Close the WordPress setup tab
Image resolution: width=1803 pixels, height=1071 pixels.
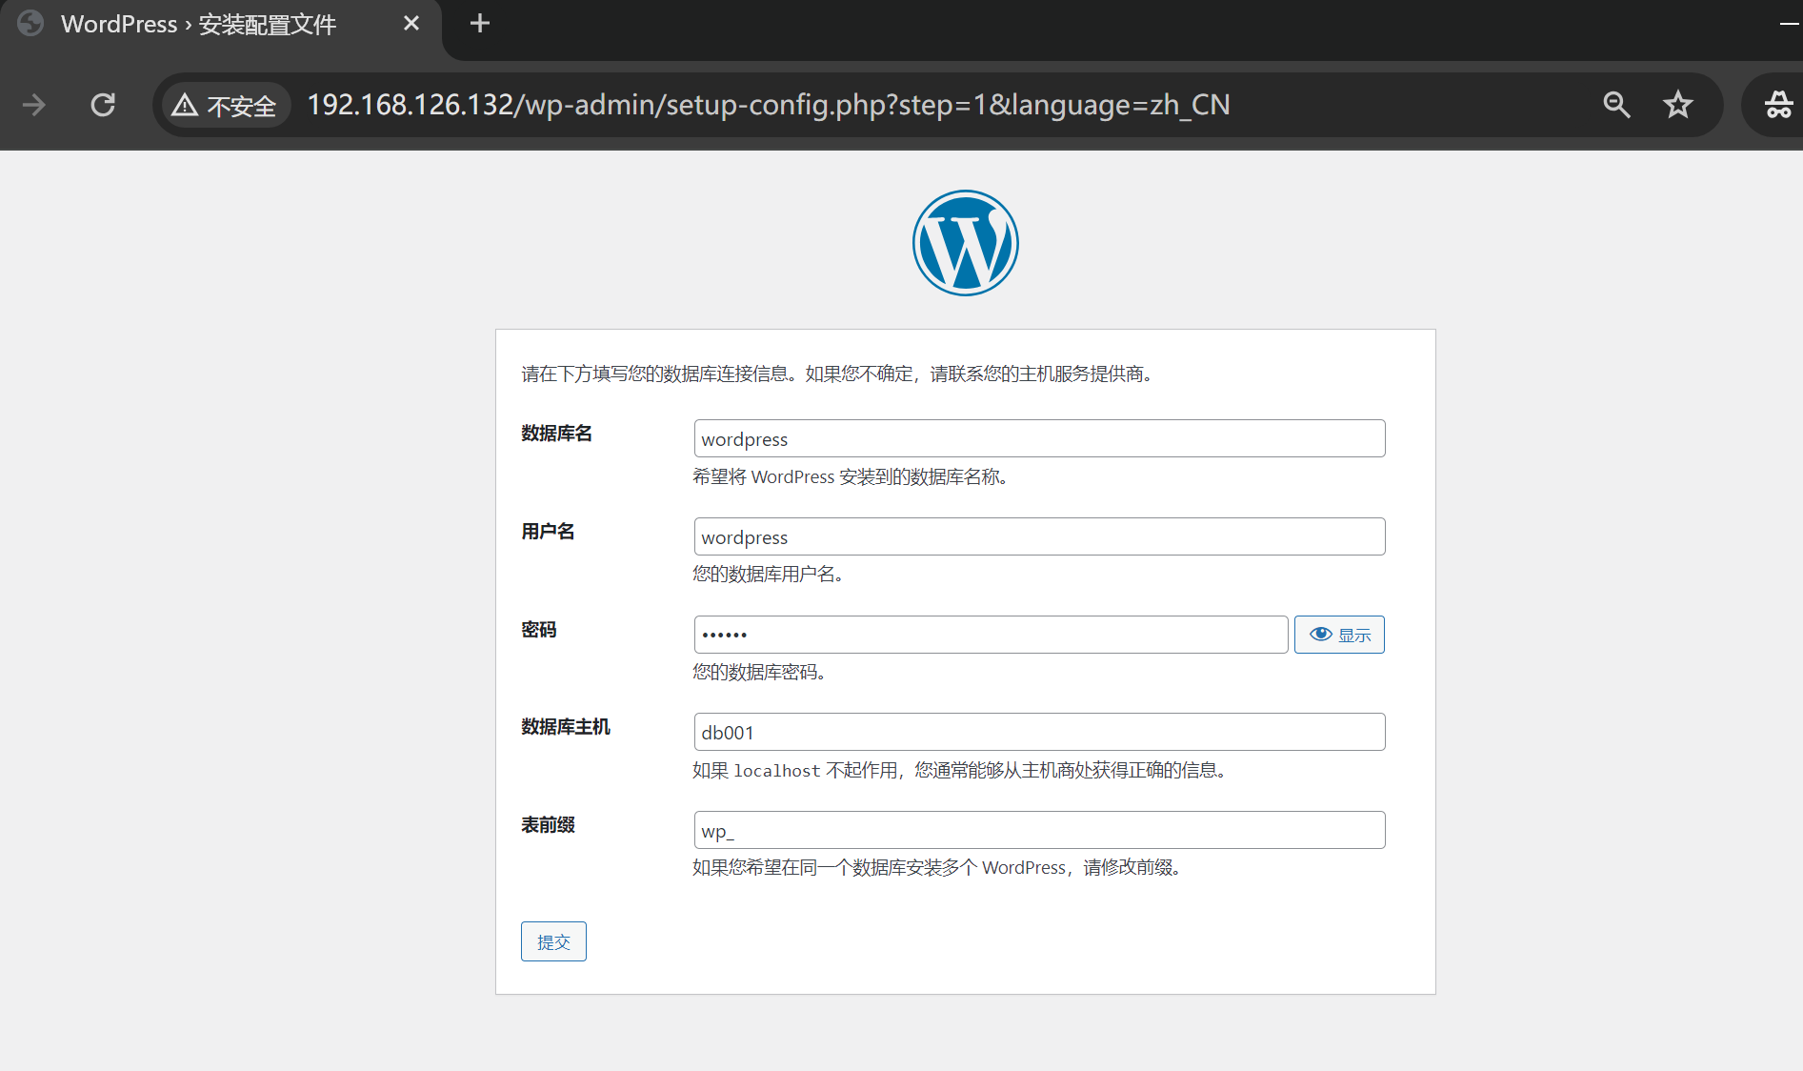pos(411,24)
